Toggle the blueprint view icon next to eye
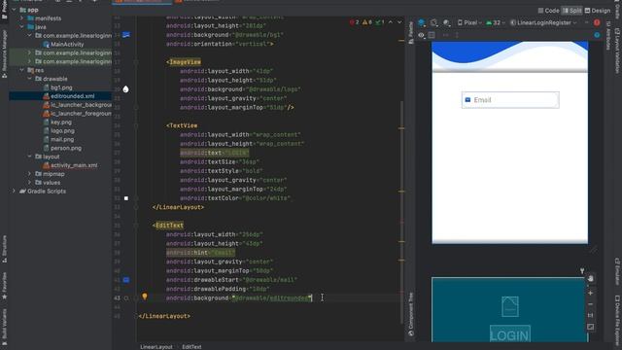The height and width of the screenshot is (350, 622). tap(432, 35)
